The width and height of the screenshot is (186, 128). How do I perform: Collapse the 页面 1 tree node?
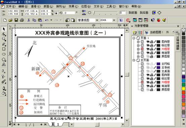(x=134, y=38)
